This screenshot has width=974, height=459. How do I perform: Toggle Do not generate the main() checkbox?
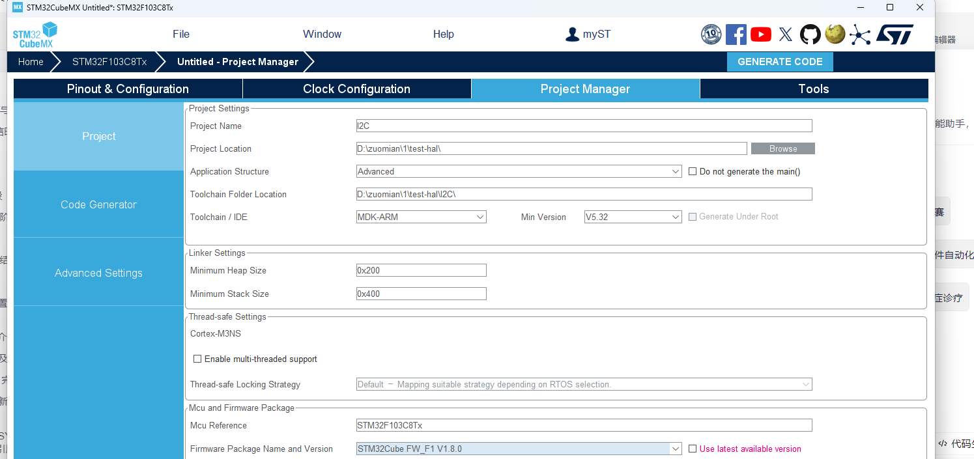[693, 172]
